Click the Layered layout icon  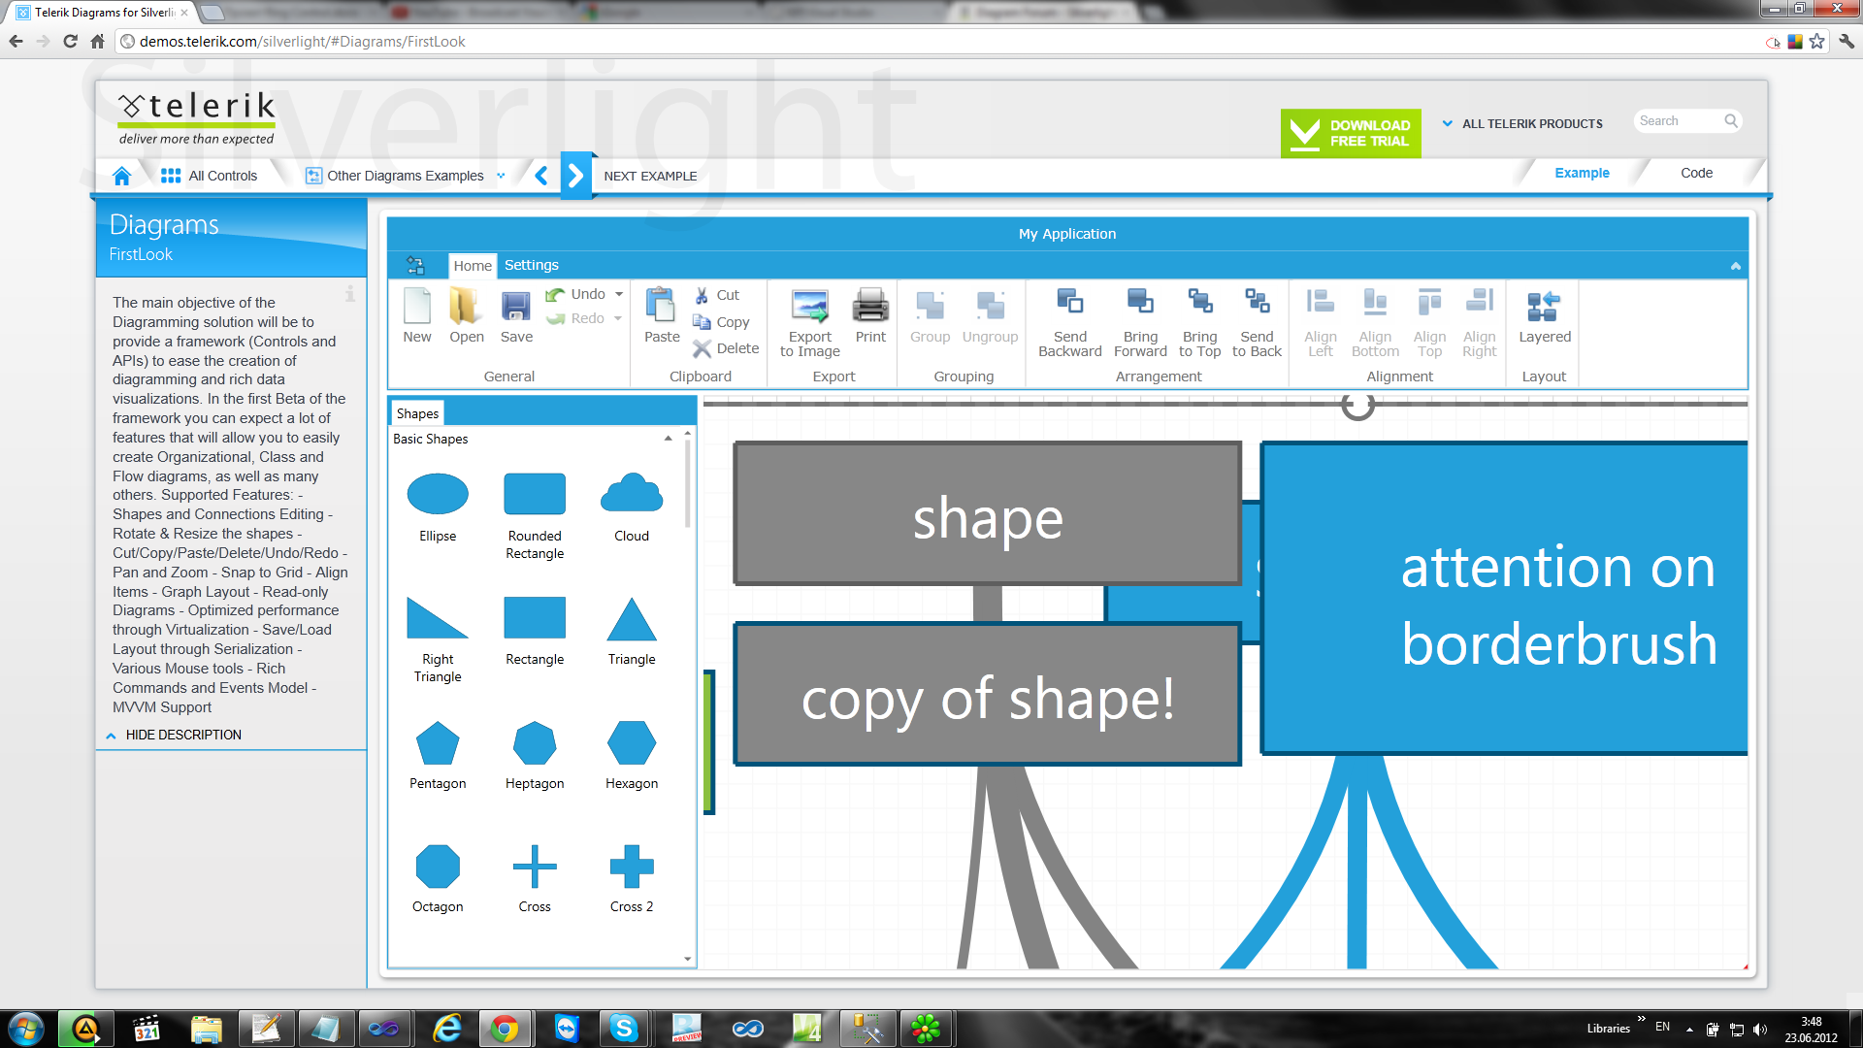[1543, 307]
